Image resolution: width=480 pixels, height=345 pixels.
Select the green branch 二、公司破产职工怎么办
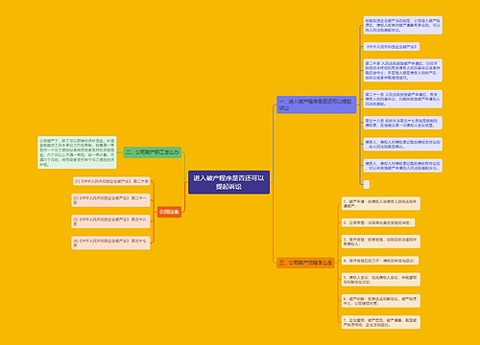[153, 152]
